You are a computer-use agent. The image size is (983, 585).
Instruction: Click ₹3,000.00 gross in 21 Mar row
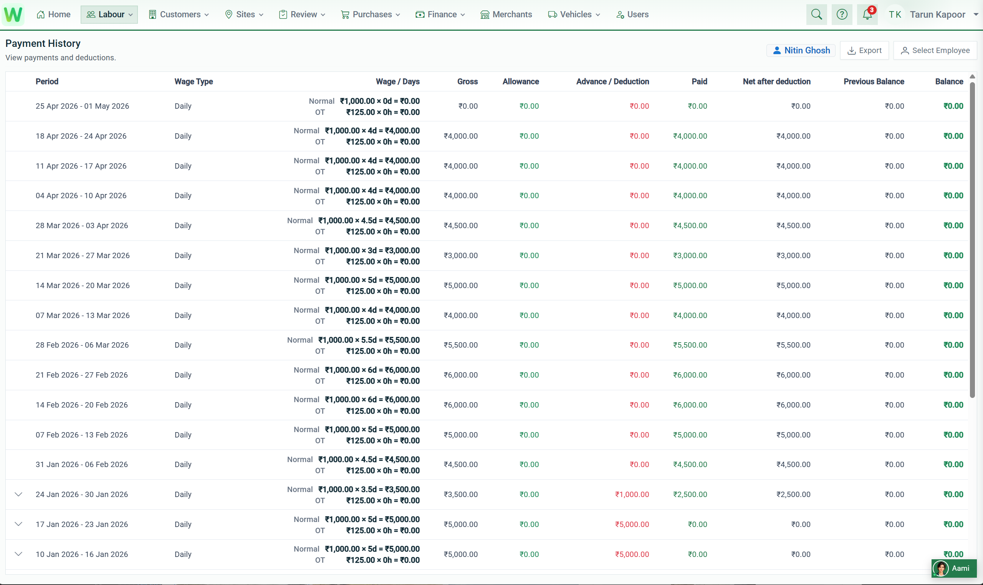click(460, 255)
